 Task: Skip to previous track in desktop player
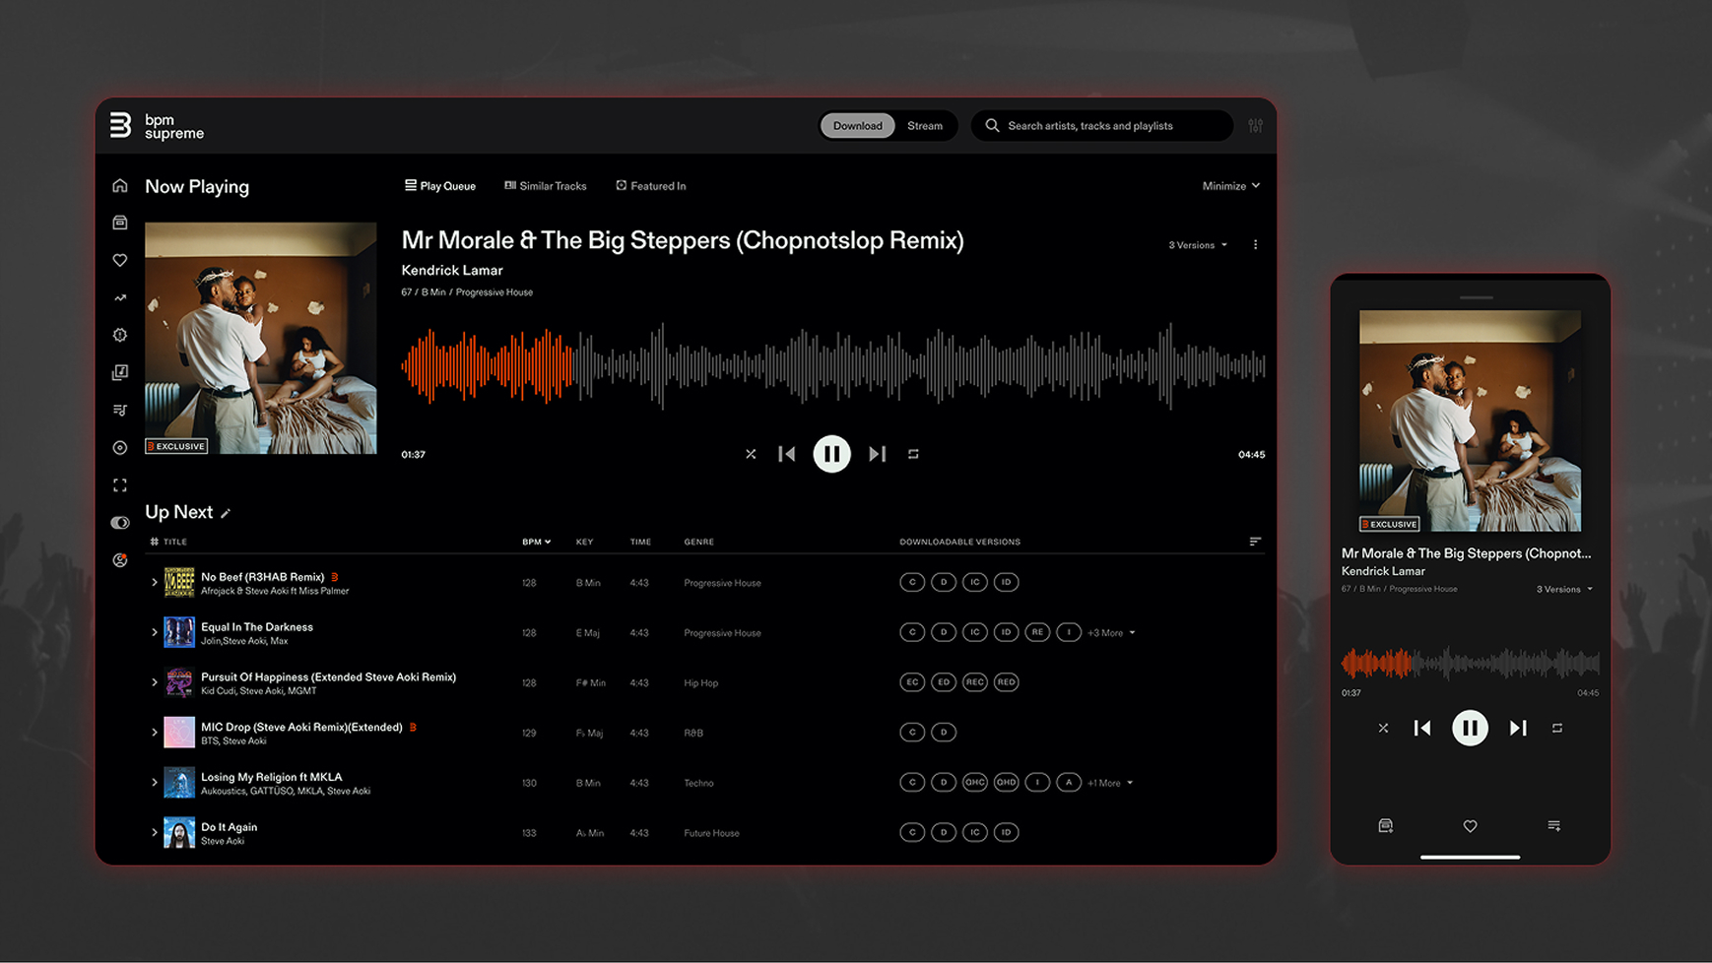point(786,454)
